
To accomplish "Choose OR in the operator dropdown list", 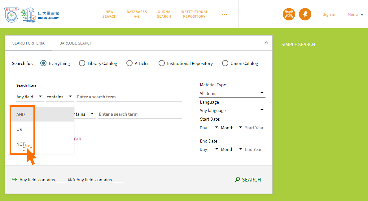I will pos(20,129).
